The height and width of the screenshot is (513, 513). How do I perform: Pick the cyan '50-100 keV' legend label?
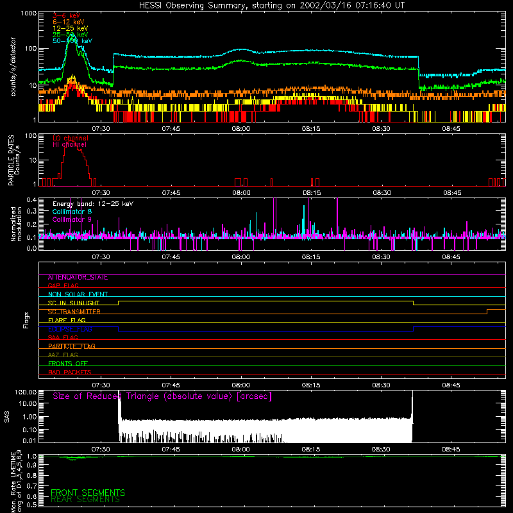(x=72, y=41)
